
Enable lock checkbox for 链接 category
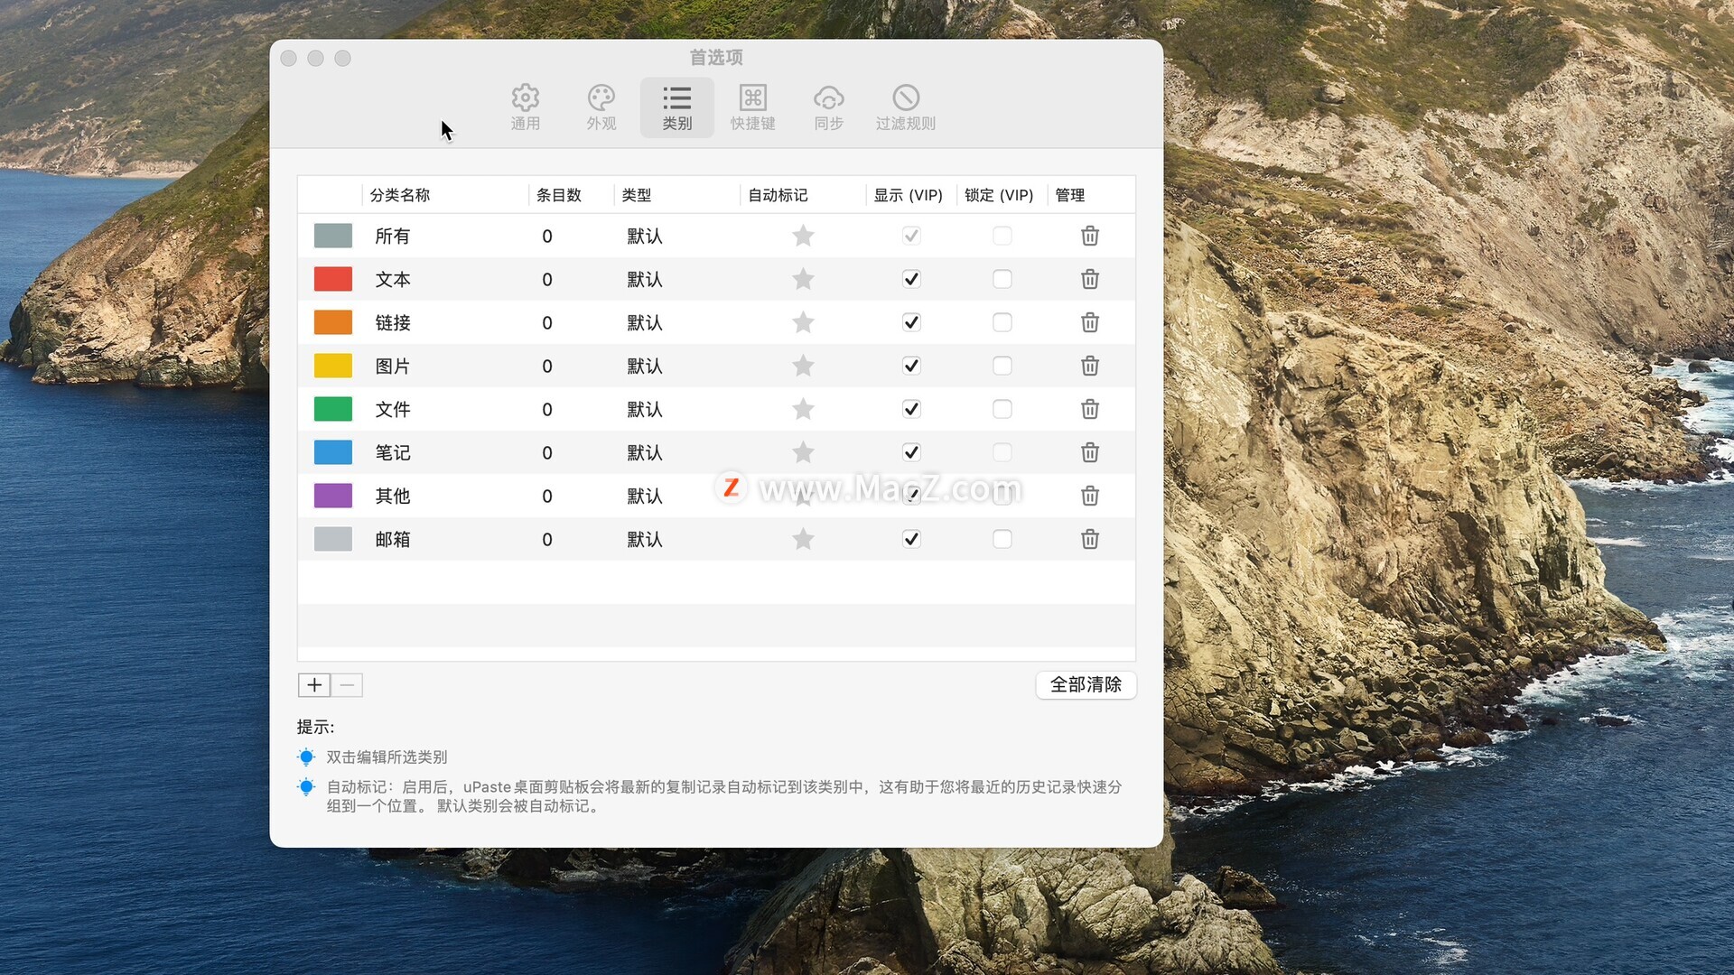(x=1002, y=322)
